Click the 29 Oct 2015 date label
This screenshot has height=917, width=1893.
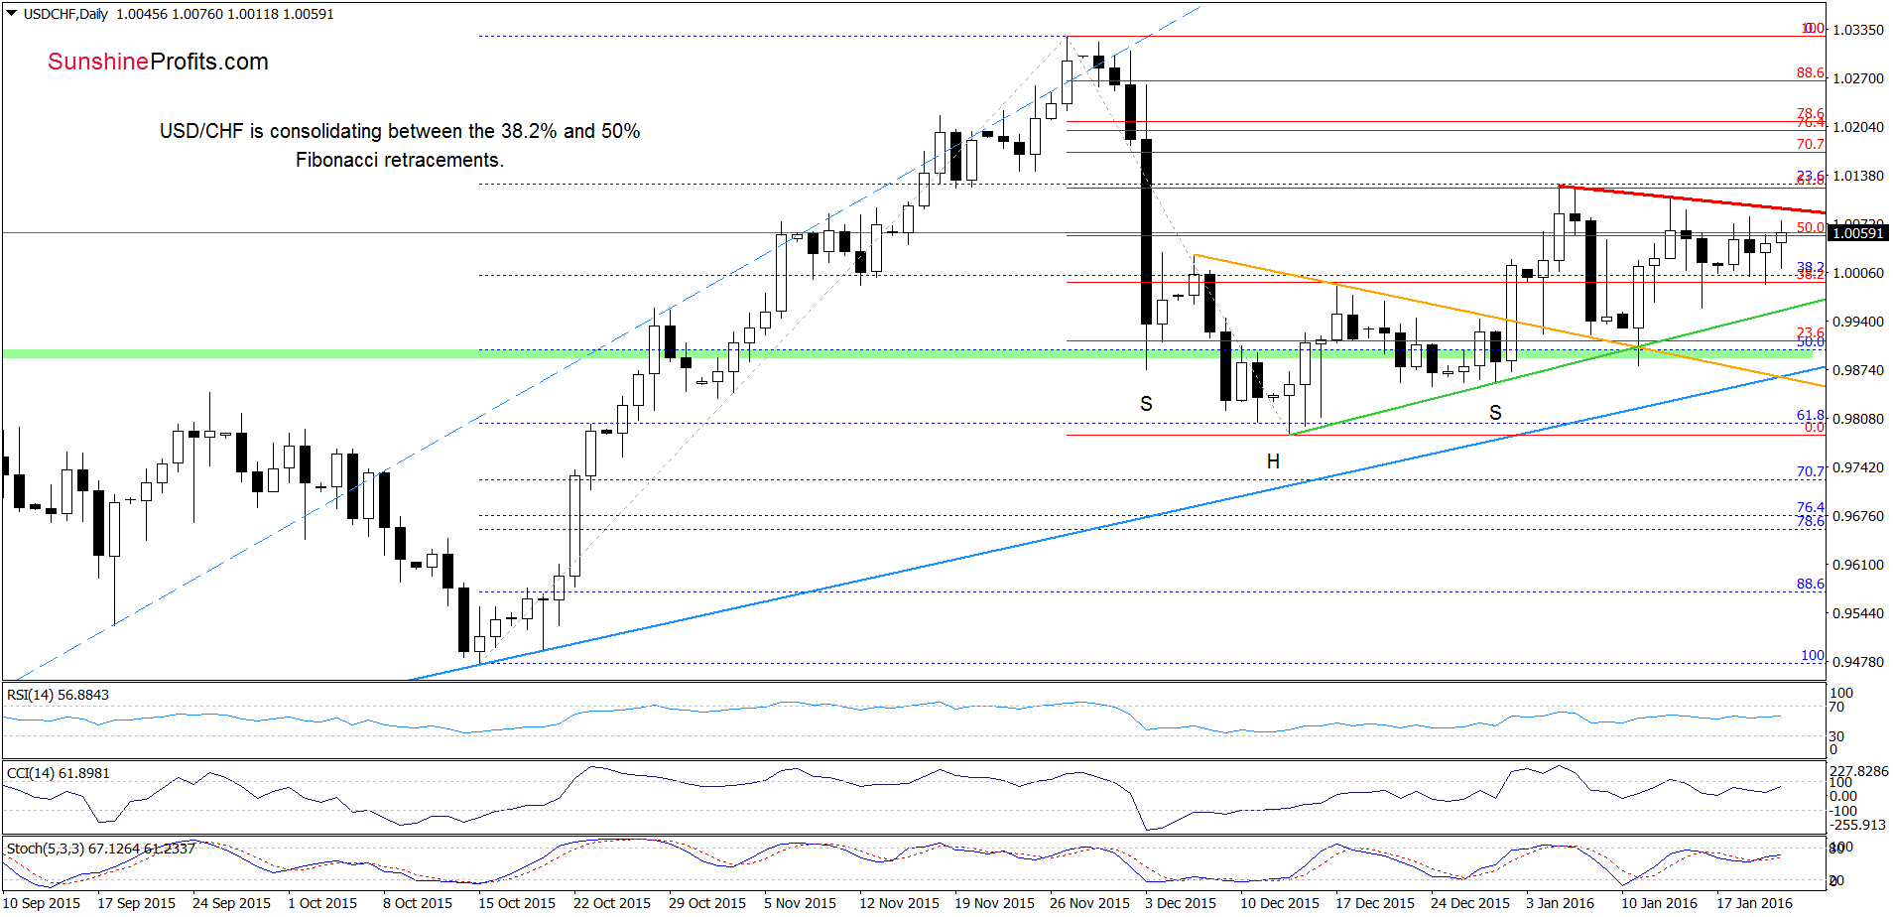tap(707, 903)
